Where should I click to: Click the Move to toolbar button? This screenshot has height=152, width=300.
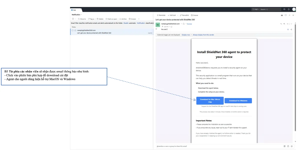click(82, 19)
